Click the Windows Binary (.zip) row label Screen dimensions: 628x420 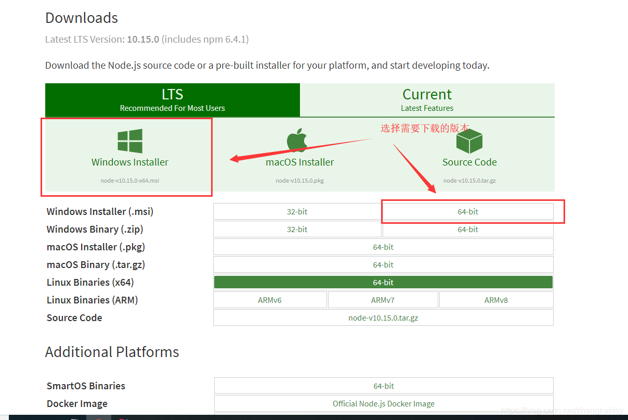tap(95, 230)
